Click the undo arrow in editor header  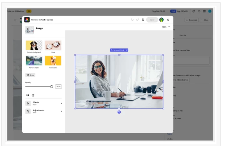(x=132, y=20)
